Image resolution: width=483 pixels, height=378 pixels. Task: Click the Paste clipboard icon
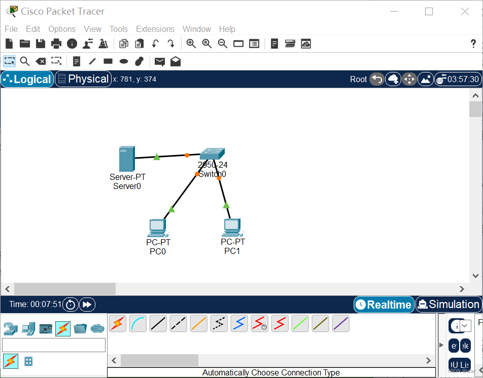[139, 44]
